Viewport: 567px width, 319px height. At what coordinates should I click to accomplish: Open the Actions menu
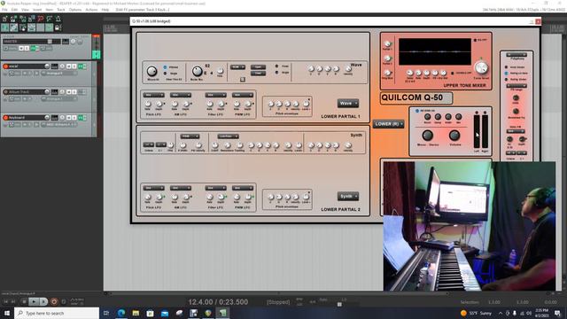[91, 10]
